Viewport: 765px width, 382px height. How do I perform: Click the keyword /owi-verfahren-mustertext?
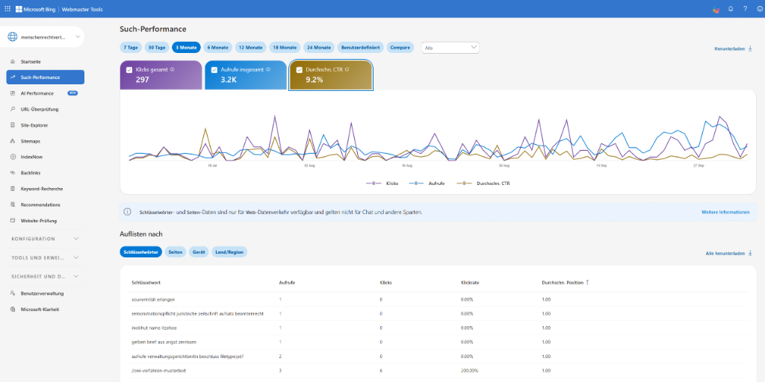pos(158,371)
